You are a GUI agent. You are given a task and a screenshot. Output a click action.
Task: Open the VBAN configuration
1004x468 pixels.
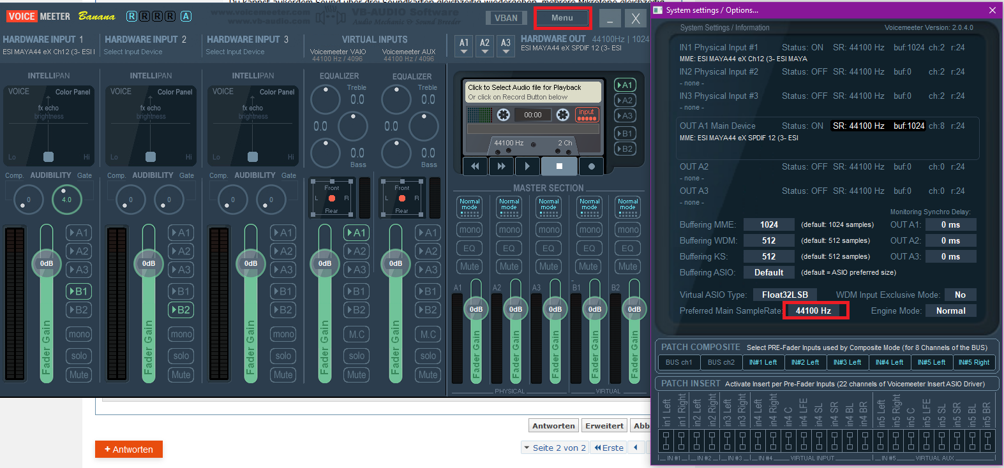click(506, 18)
